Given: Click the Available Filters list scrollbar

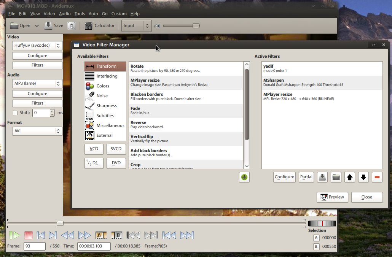Looking at the screenshot, I should (247, 105).
